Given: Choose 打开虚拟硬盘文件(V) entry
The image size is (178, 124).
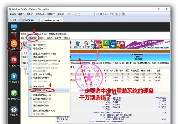Looking at the screenshot, I should point(49,99).
